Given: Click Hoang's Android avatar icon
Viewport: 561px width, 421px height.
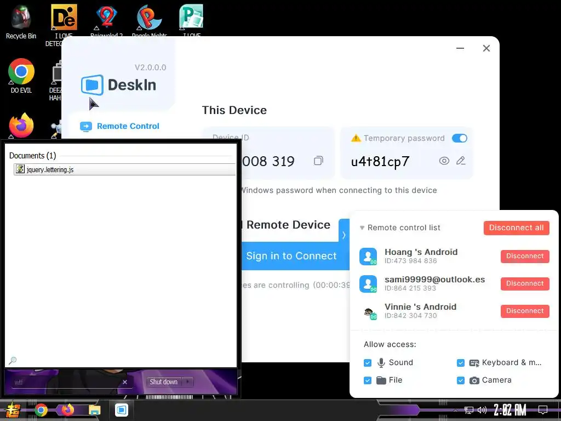Looking at the screenshot, I should [368, 257].
